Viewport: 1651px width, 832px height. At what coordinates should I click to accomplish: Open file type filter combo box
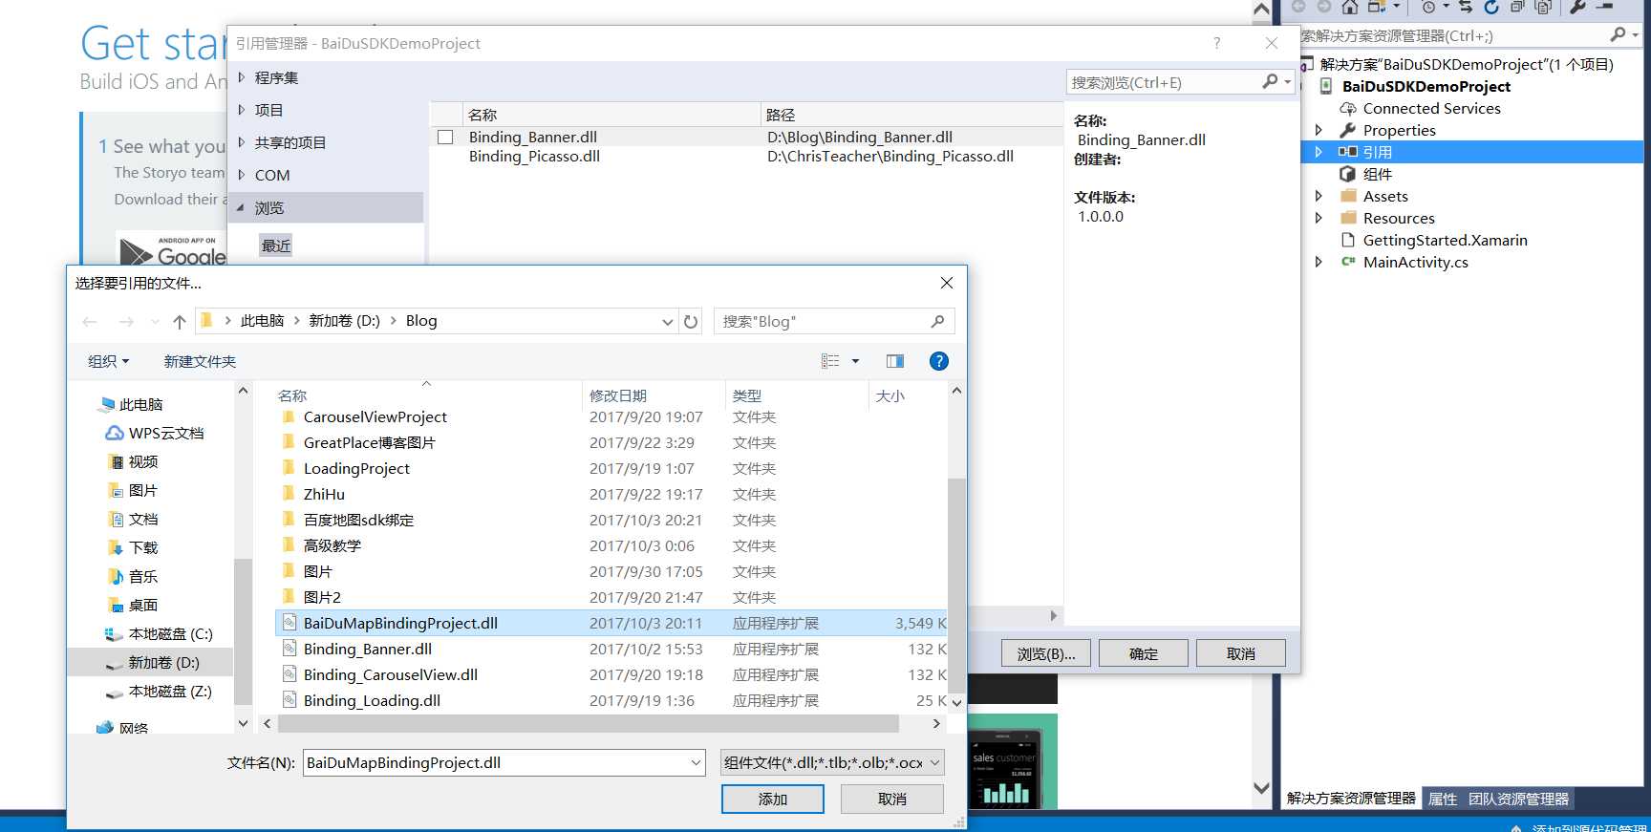832,762
